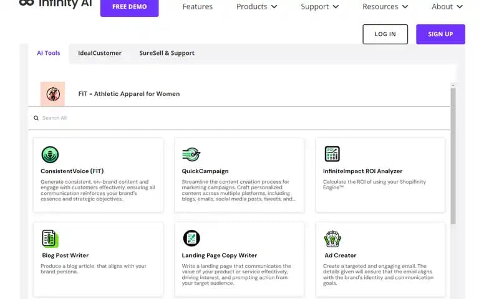Click 'Produce a blog article' description text

coord(94,269)
